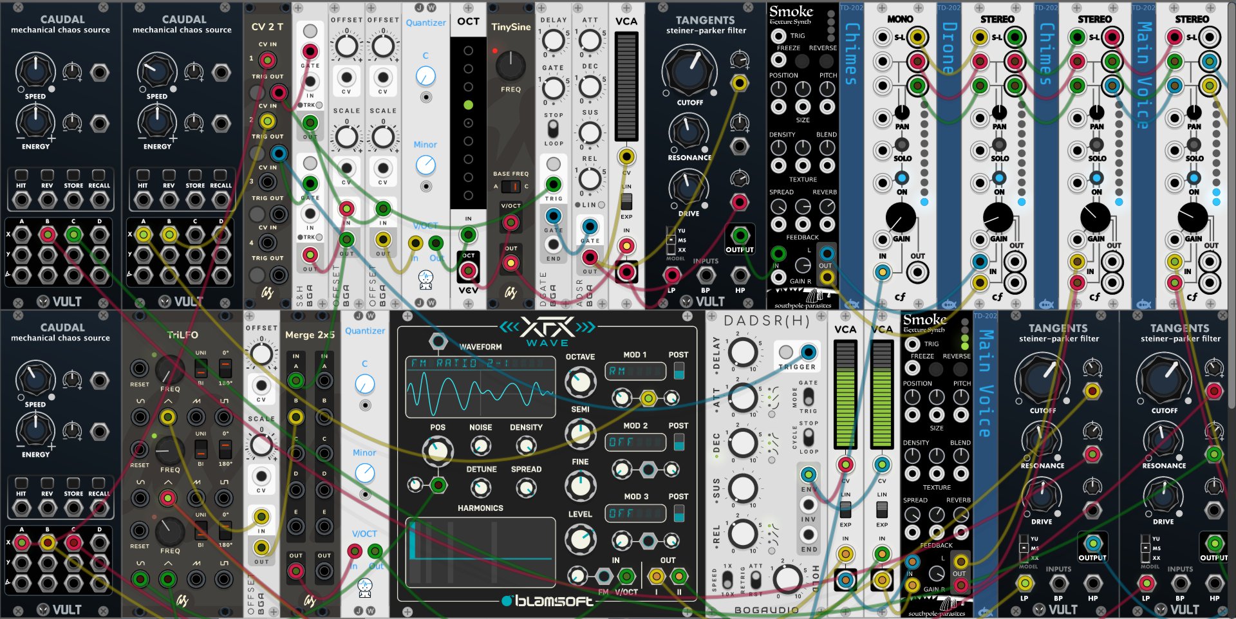Toggle the DADSR(H) RETRIG ATT/RST switch

point(756,580)
